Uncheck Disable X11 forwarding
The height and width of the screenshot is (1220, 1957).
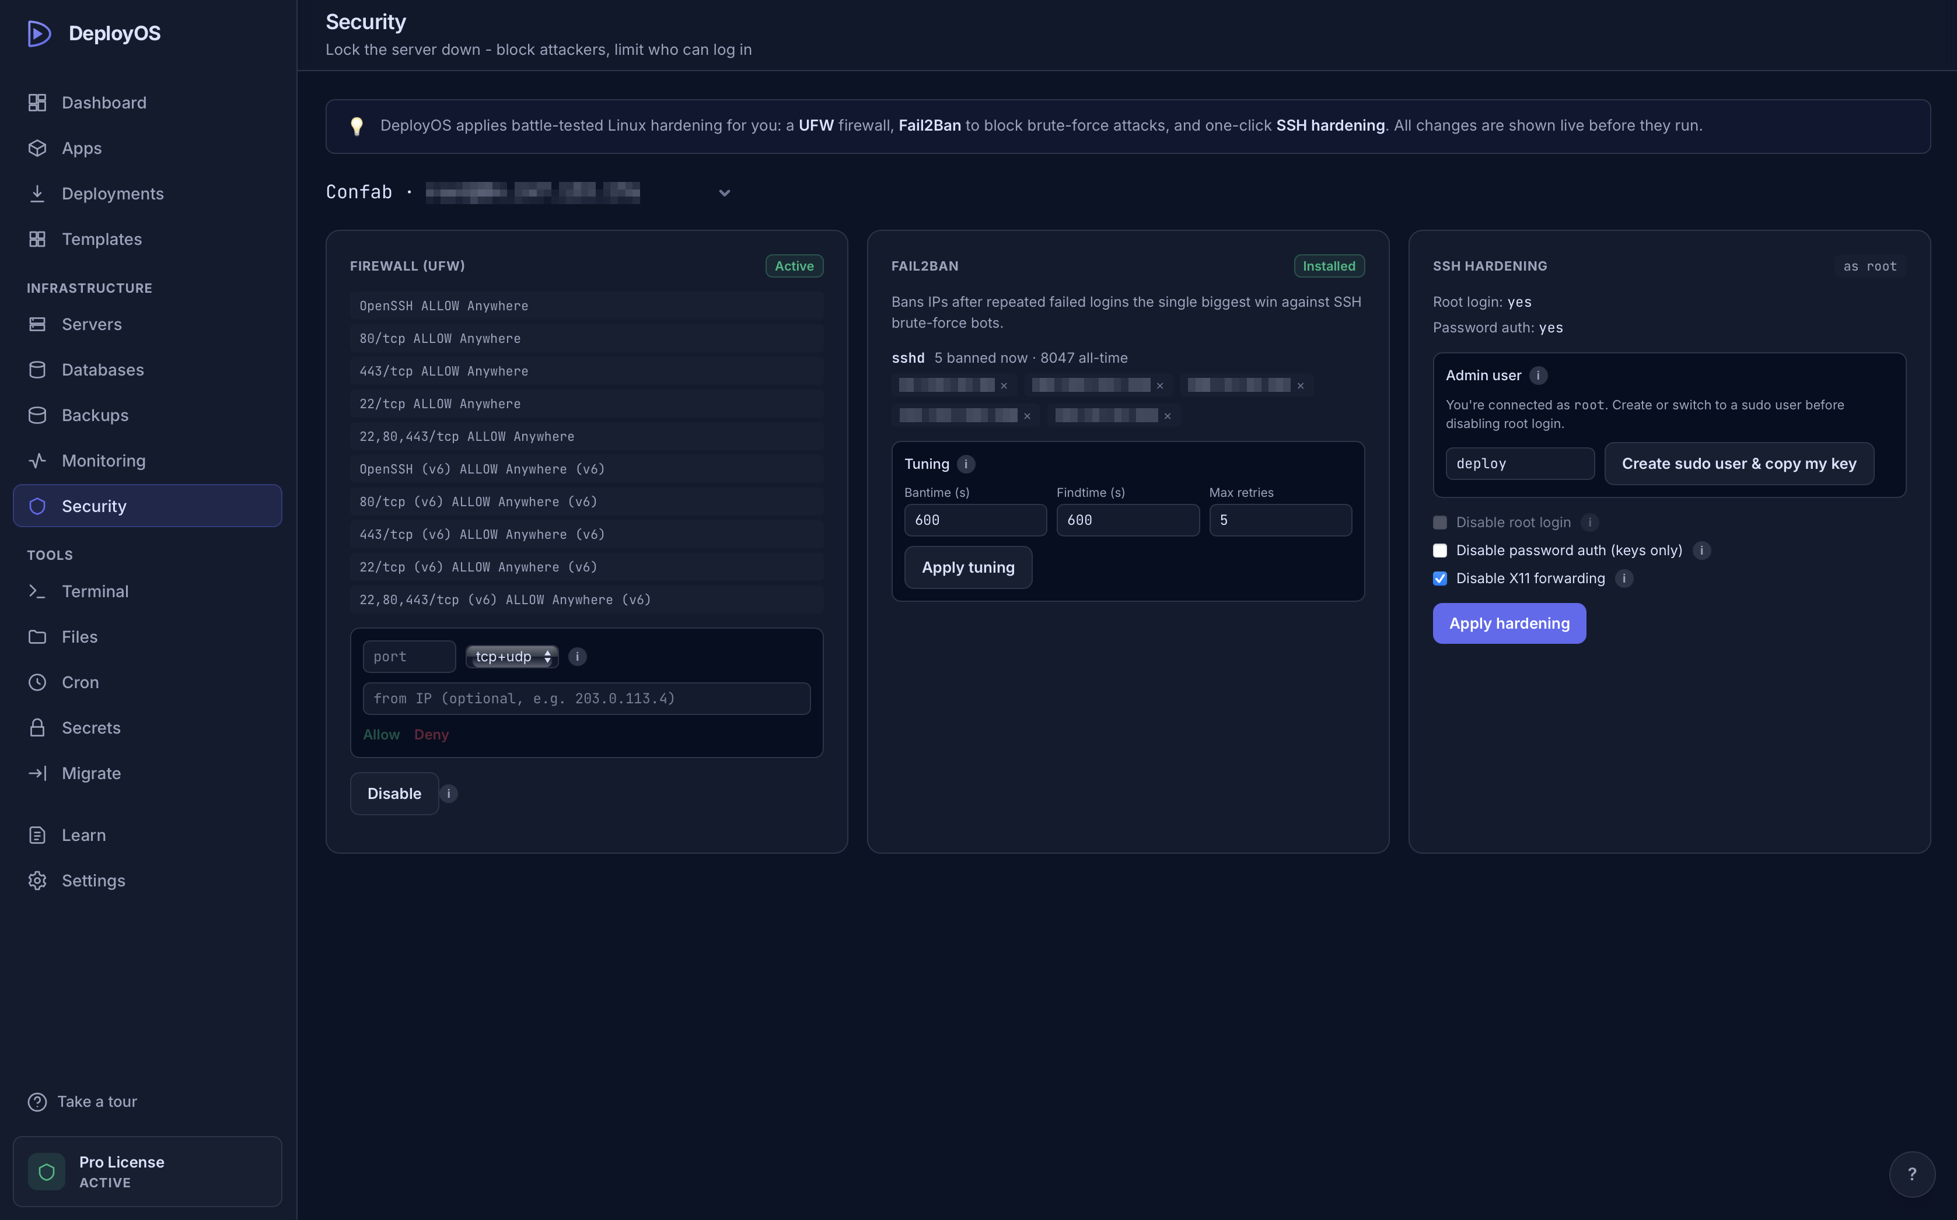click(x=1439, y=579)
